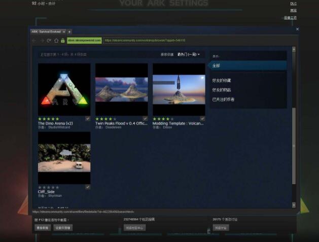Click the home icon in browser toolbar

click(x=56, y=40)
